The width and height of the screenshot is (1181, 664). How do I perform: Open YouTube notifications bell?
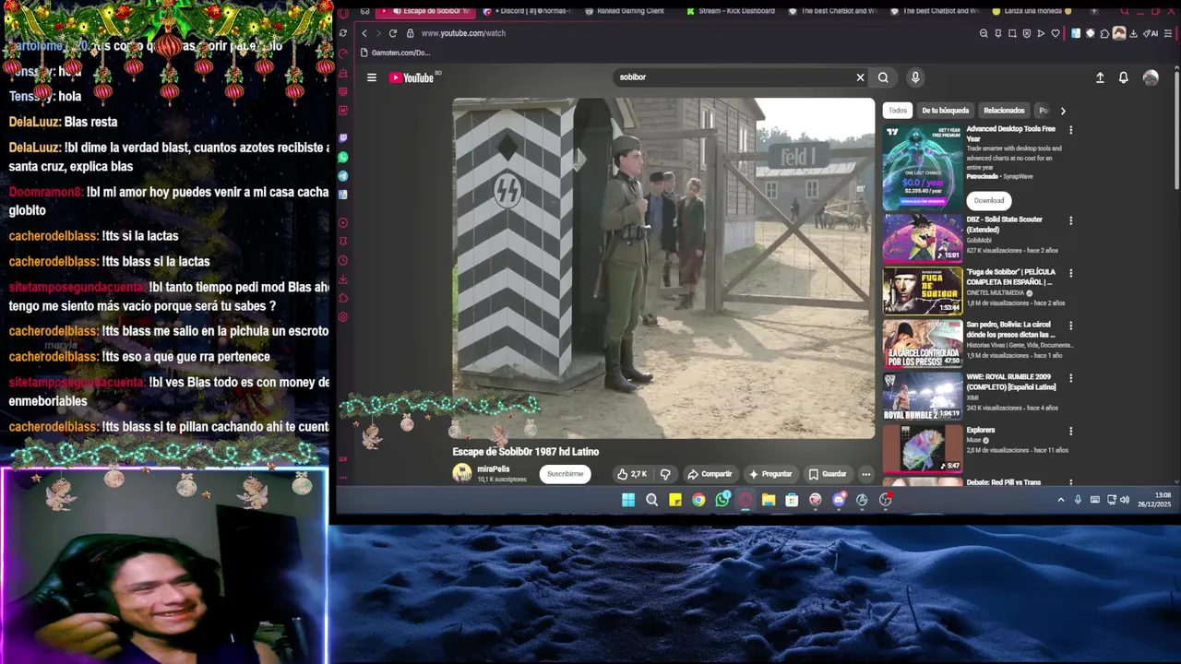1123,77
